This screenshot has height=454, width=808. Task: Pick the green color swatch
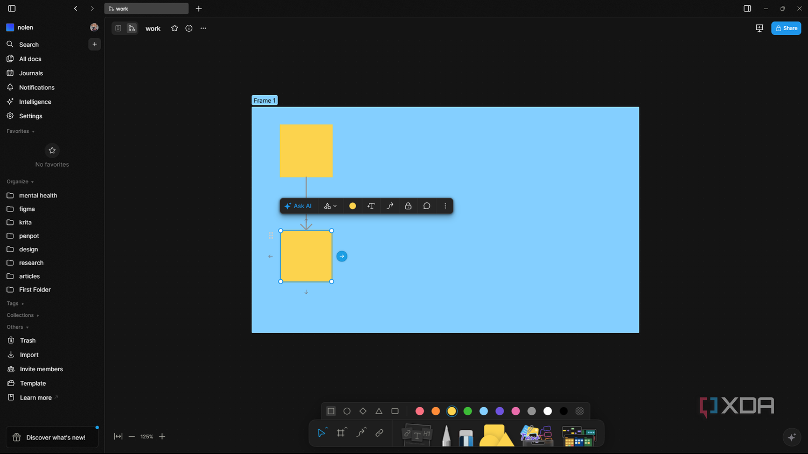[468, 411]
